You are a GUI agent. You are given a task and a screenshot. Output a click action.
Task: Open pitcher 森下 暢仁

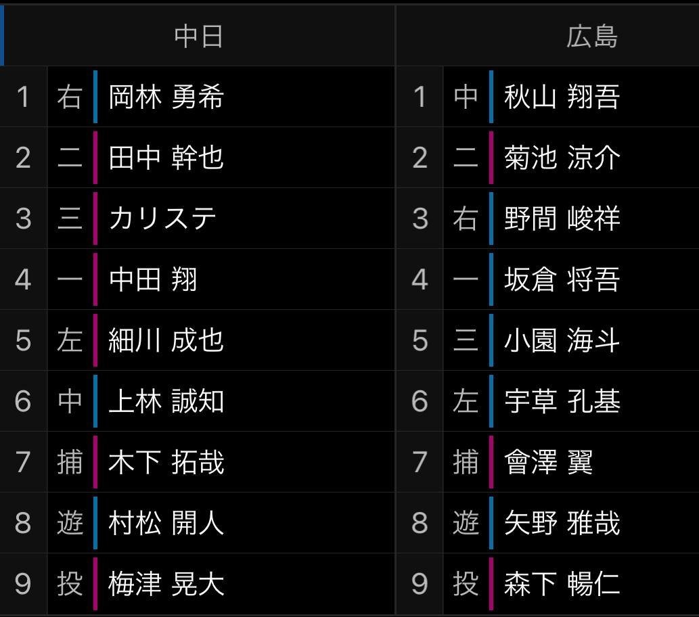click(562, 584)
